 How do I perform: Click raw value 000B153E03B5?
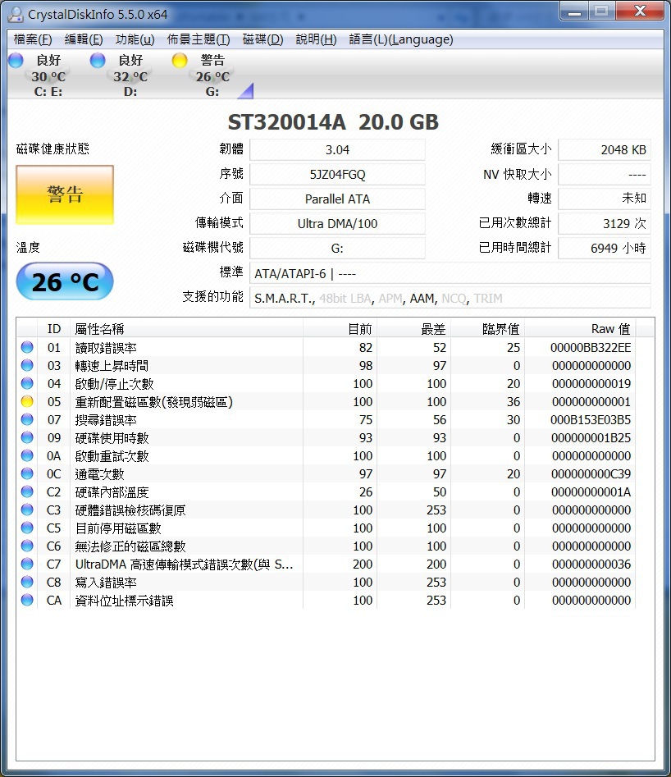tap(591, 420)
